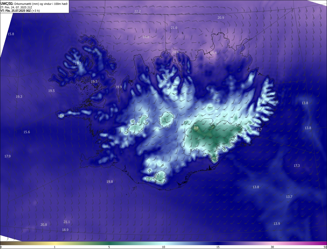
Task: Click the wind value 20.9 on the map
Action: [x=221, y=18]
